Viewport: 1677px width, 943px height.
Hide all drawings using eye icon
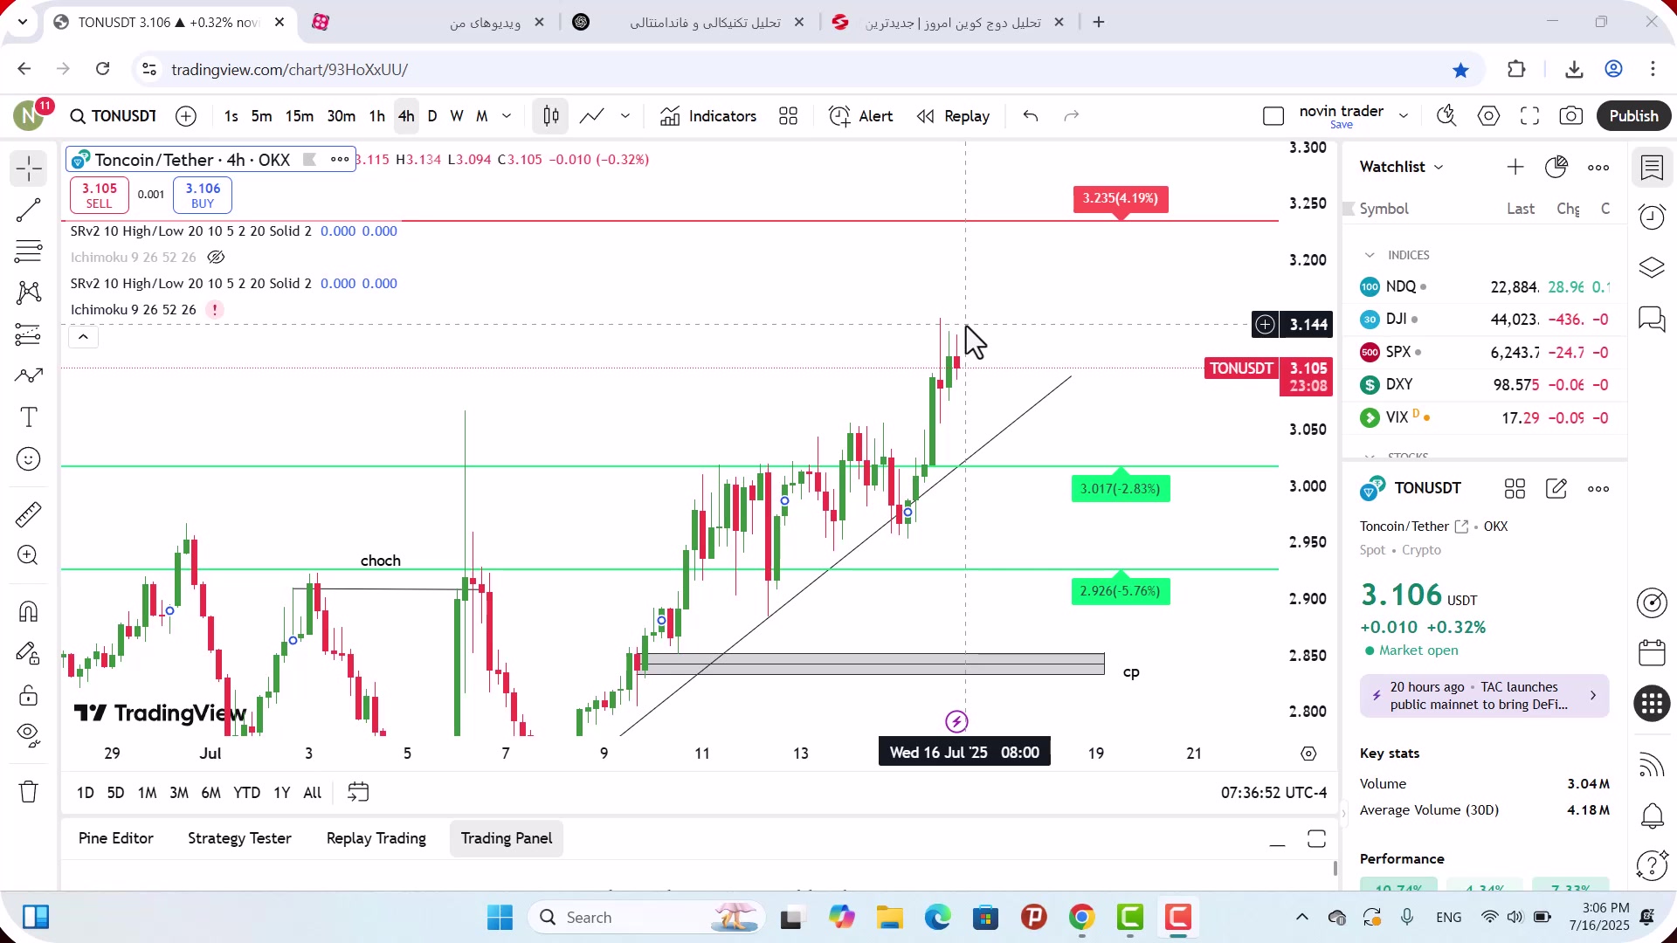pyautogui.click(x=28, y=736)
